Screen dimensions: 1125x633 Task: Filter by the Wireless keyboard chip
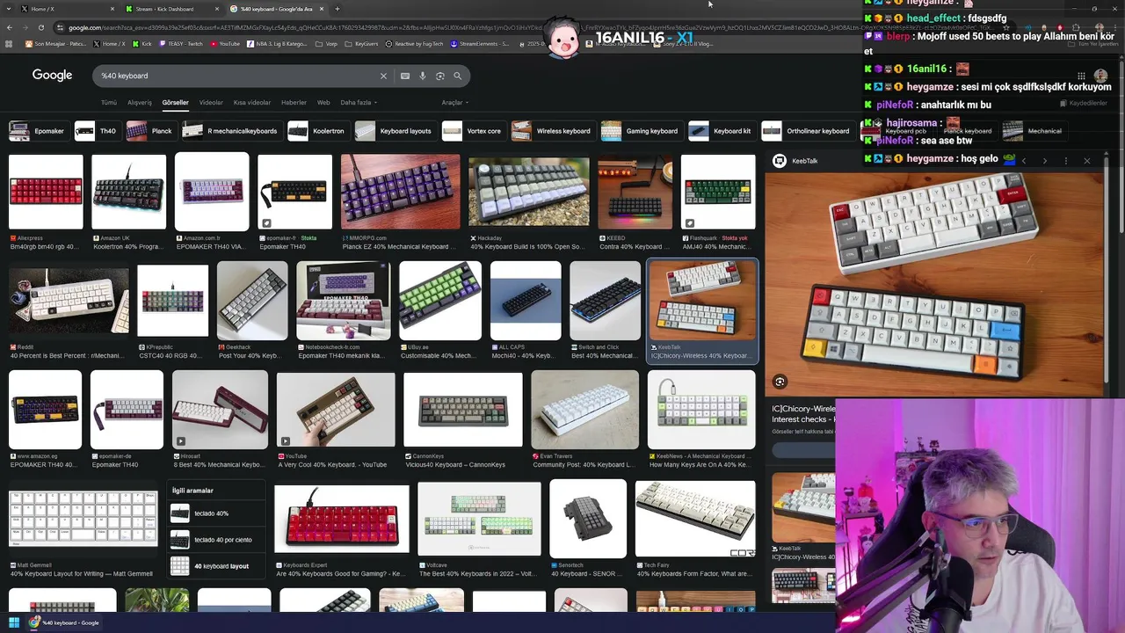coord(552,131)
